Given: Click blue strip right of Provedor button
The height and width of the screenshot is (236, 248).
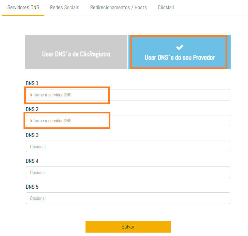Looking at the screenshot, I should (229, 52).
